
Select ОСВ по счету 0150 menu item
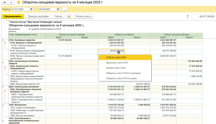124,58
